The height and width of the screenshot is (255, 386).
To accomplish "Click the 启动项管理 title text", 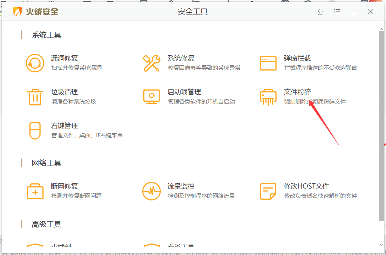I will pyautogui.click(x=184, y=92).
